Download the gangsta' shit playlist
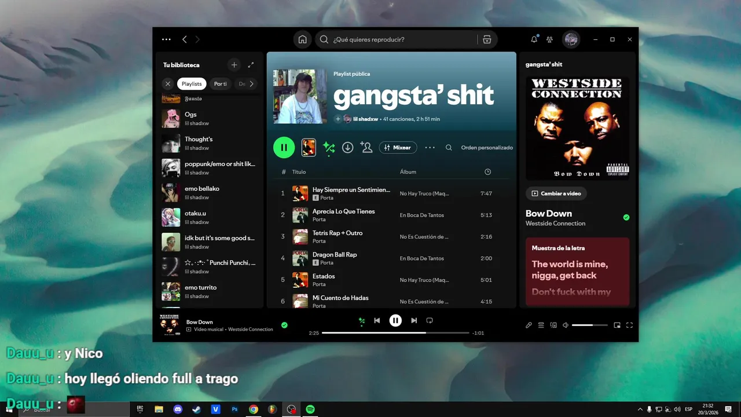 [347, 148]
